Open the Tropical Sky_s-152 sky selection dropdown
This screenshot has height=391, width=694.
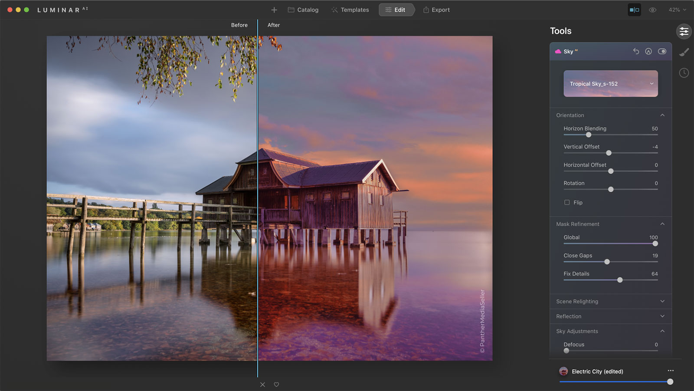pos(610,84)
